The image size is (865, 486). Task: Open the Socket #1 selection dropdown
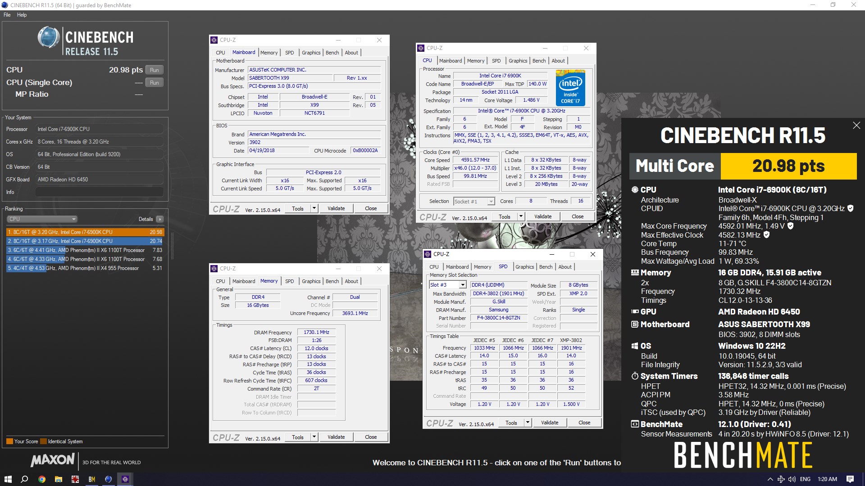tap(474, 201)
